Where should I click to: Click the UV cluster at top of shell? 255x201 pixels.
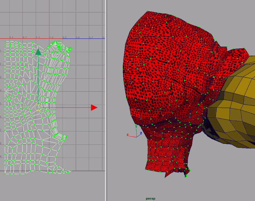coord(58,44)
